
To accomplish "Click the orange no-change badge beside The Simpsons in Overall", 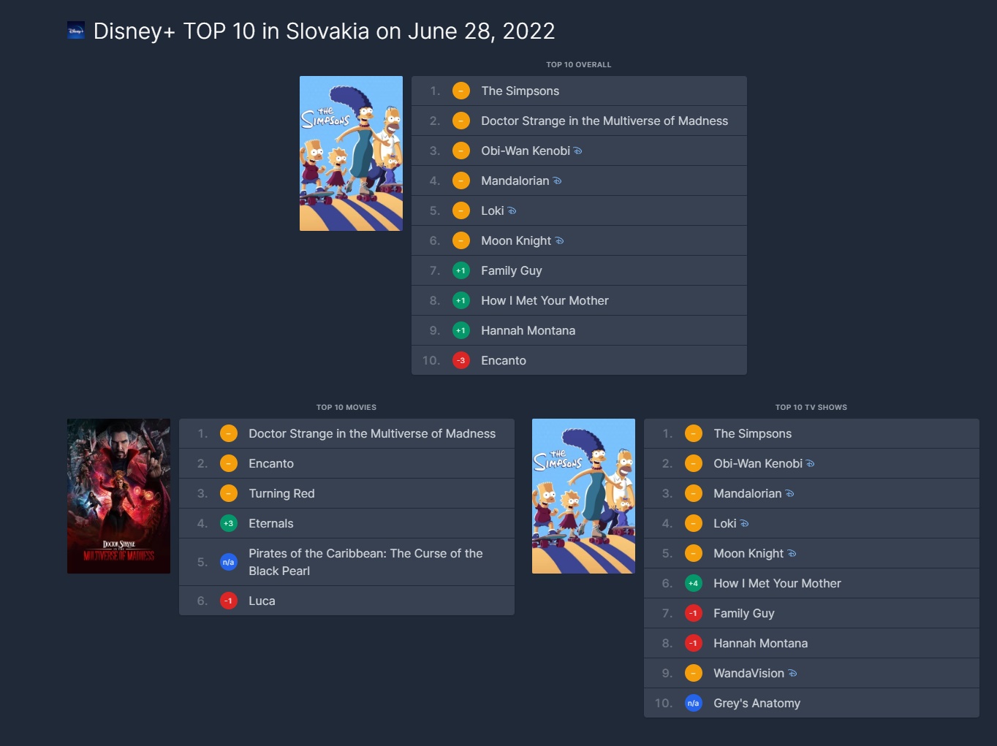I will click(461, 91).
